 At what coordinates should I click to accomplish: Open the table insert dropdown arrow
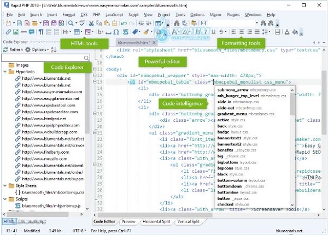[x=81, y=32]
